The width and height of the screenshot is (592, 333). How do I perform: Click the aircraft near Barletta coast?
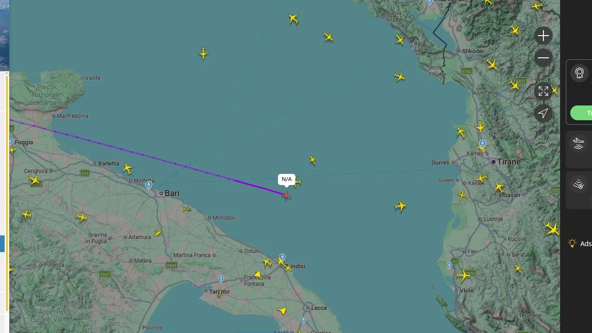click(x=128, y=169)
